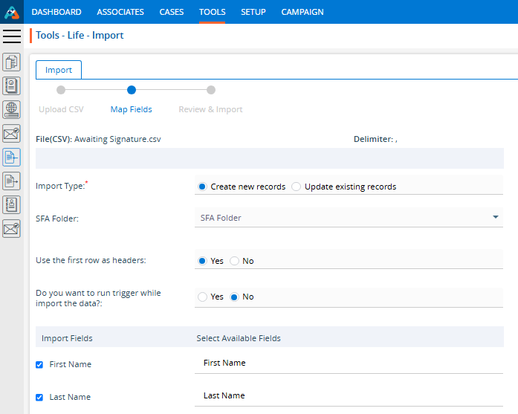Uncheck the First Name import field
The width and height of the screenshot is (518, 414).
pos(39,364)
